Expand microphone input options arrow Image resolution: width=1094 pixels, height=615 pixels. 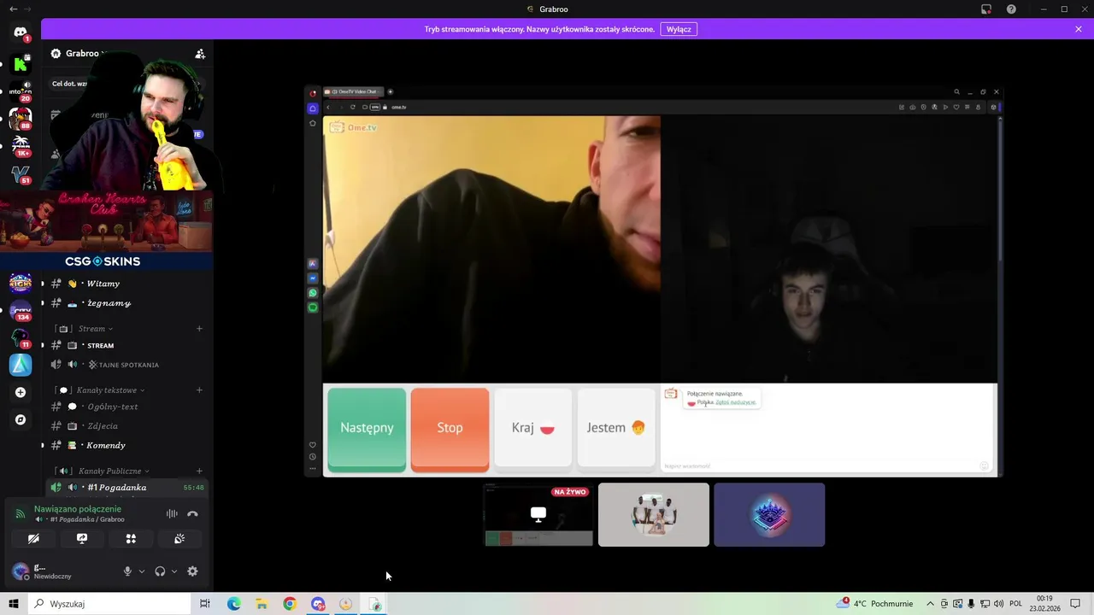tap(142, 571)
